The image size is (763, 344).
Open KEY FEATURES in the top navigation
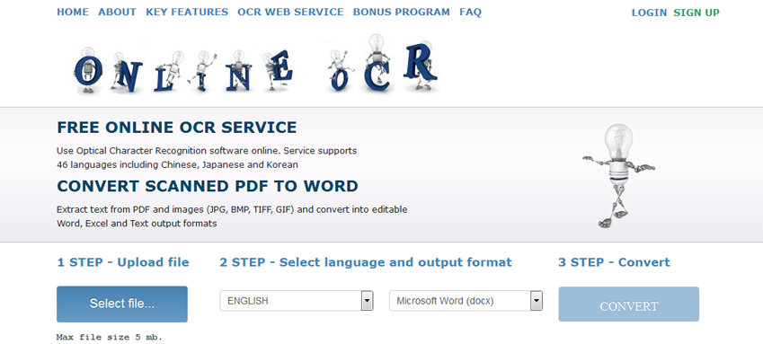[187, 13]
